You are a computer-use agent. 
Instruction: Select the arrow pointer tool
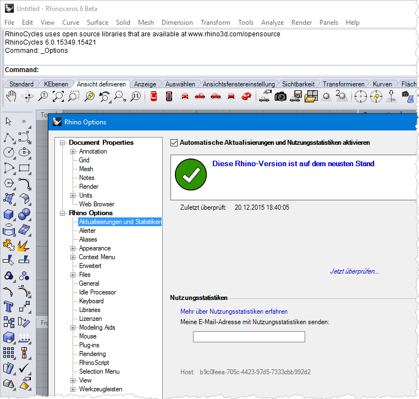click(x=9, y=122)
